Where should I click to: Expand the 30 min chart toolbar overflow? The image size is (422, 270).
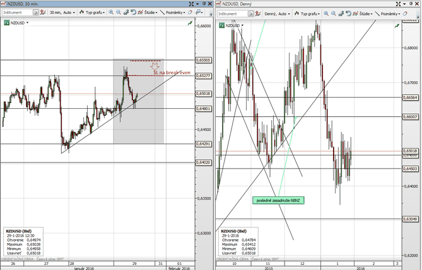point(211,14)
